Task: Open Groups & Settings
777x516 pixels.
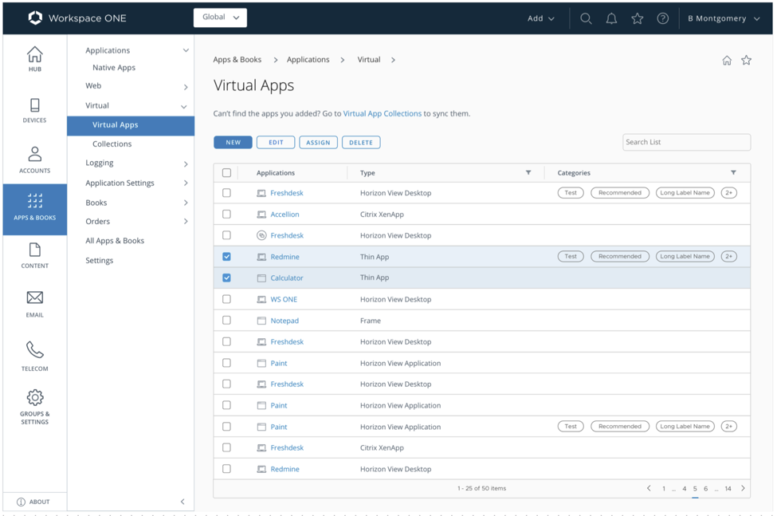Action: (35, 407)
